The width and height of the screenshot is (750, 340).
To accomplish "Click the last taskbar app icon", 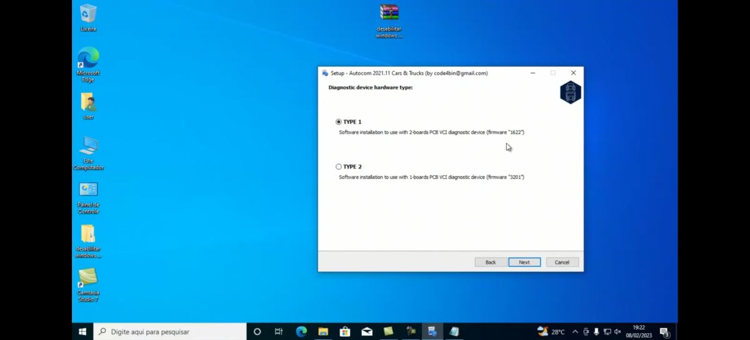I will click(454, 332).
